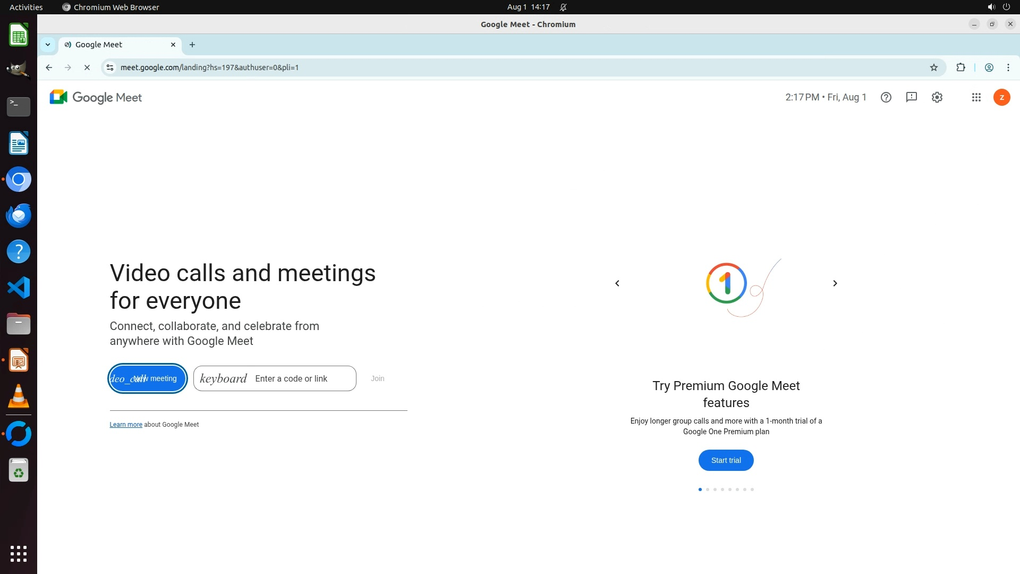Screen dimensions: 1020x574
Task: Click the Report a problem feedback icon
Action: [912, 97]
